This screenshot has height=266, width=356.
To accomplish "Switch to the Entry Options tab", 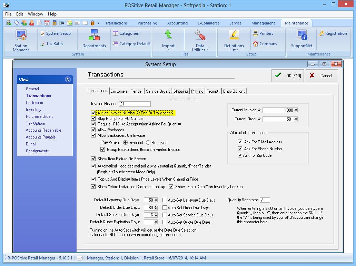I will 234,91.
